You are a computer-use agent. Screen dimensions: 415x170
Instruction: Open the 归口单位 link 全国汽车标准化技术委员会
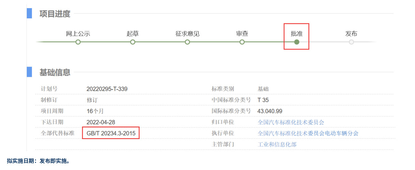pyautogui.click(x=291, y=122)
